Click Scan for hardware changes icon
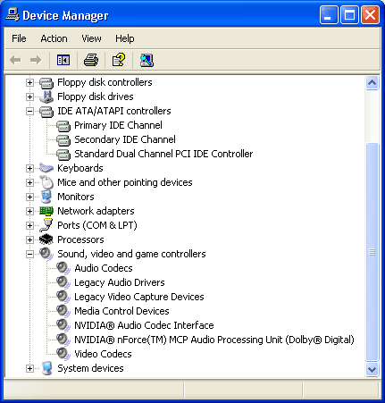385x403 pixels. (x=146, y=60)
